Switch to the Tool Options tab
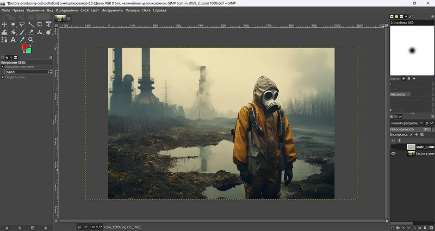The width and height of the screenshot is (435, 231). [x=3, y=58]
